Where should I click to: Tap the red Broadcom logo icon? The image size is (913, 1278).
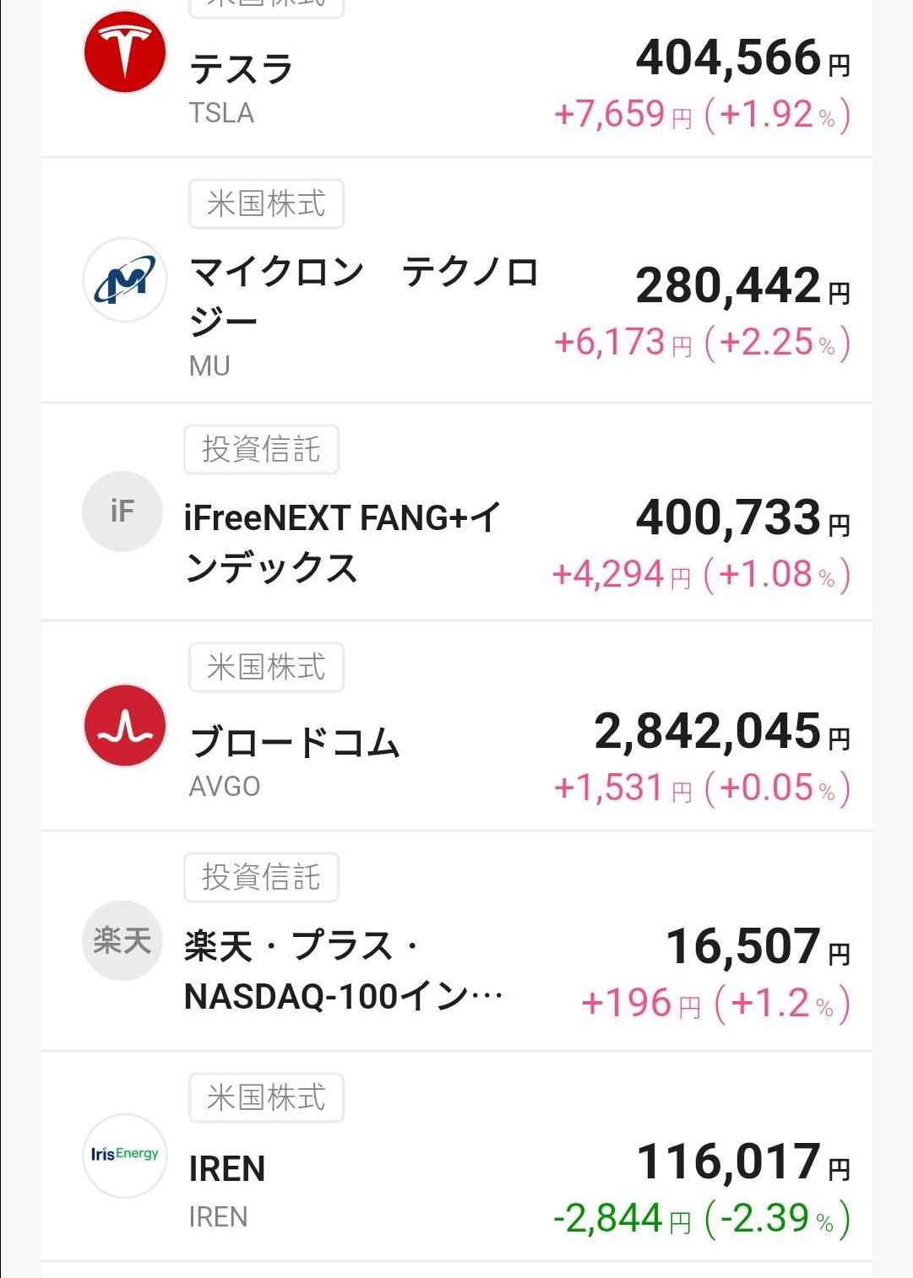click(125, 725)
